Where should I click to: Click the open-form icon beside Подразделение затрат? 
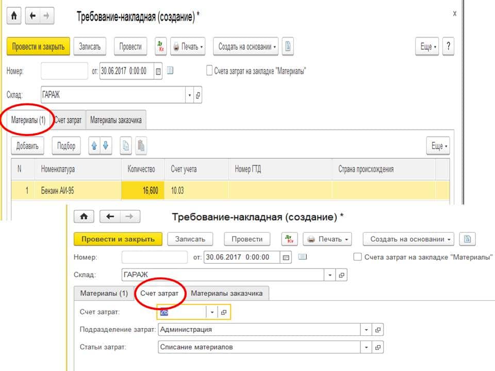click(x=378, y=330)
